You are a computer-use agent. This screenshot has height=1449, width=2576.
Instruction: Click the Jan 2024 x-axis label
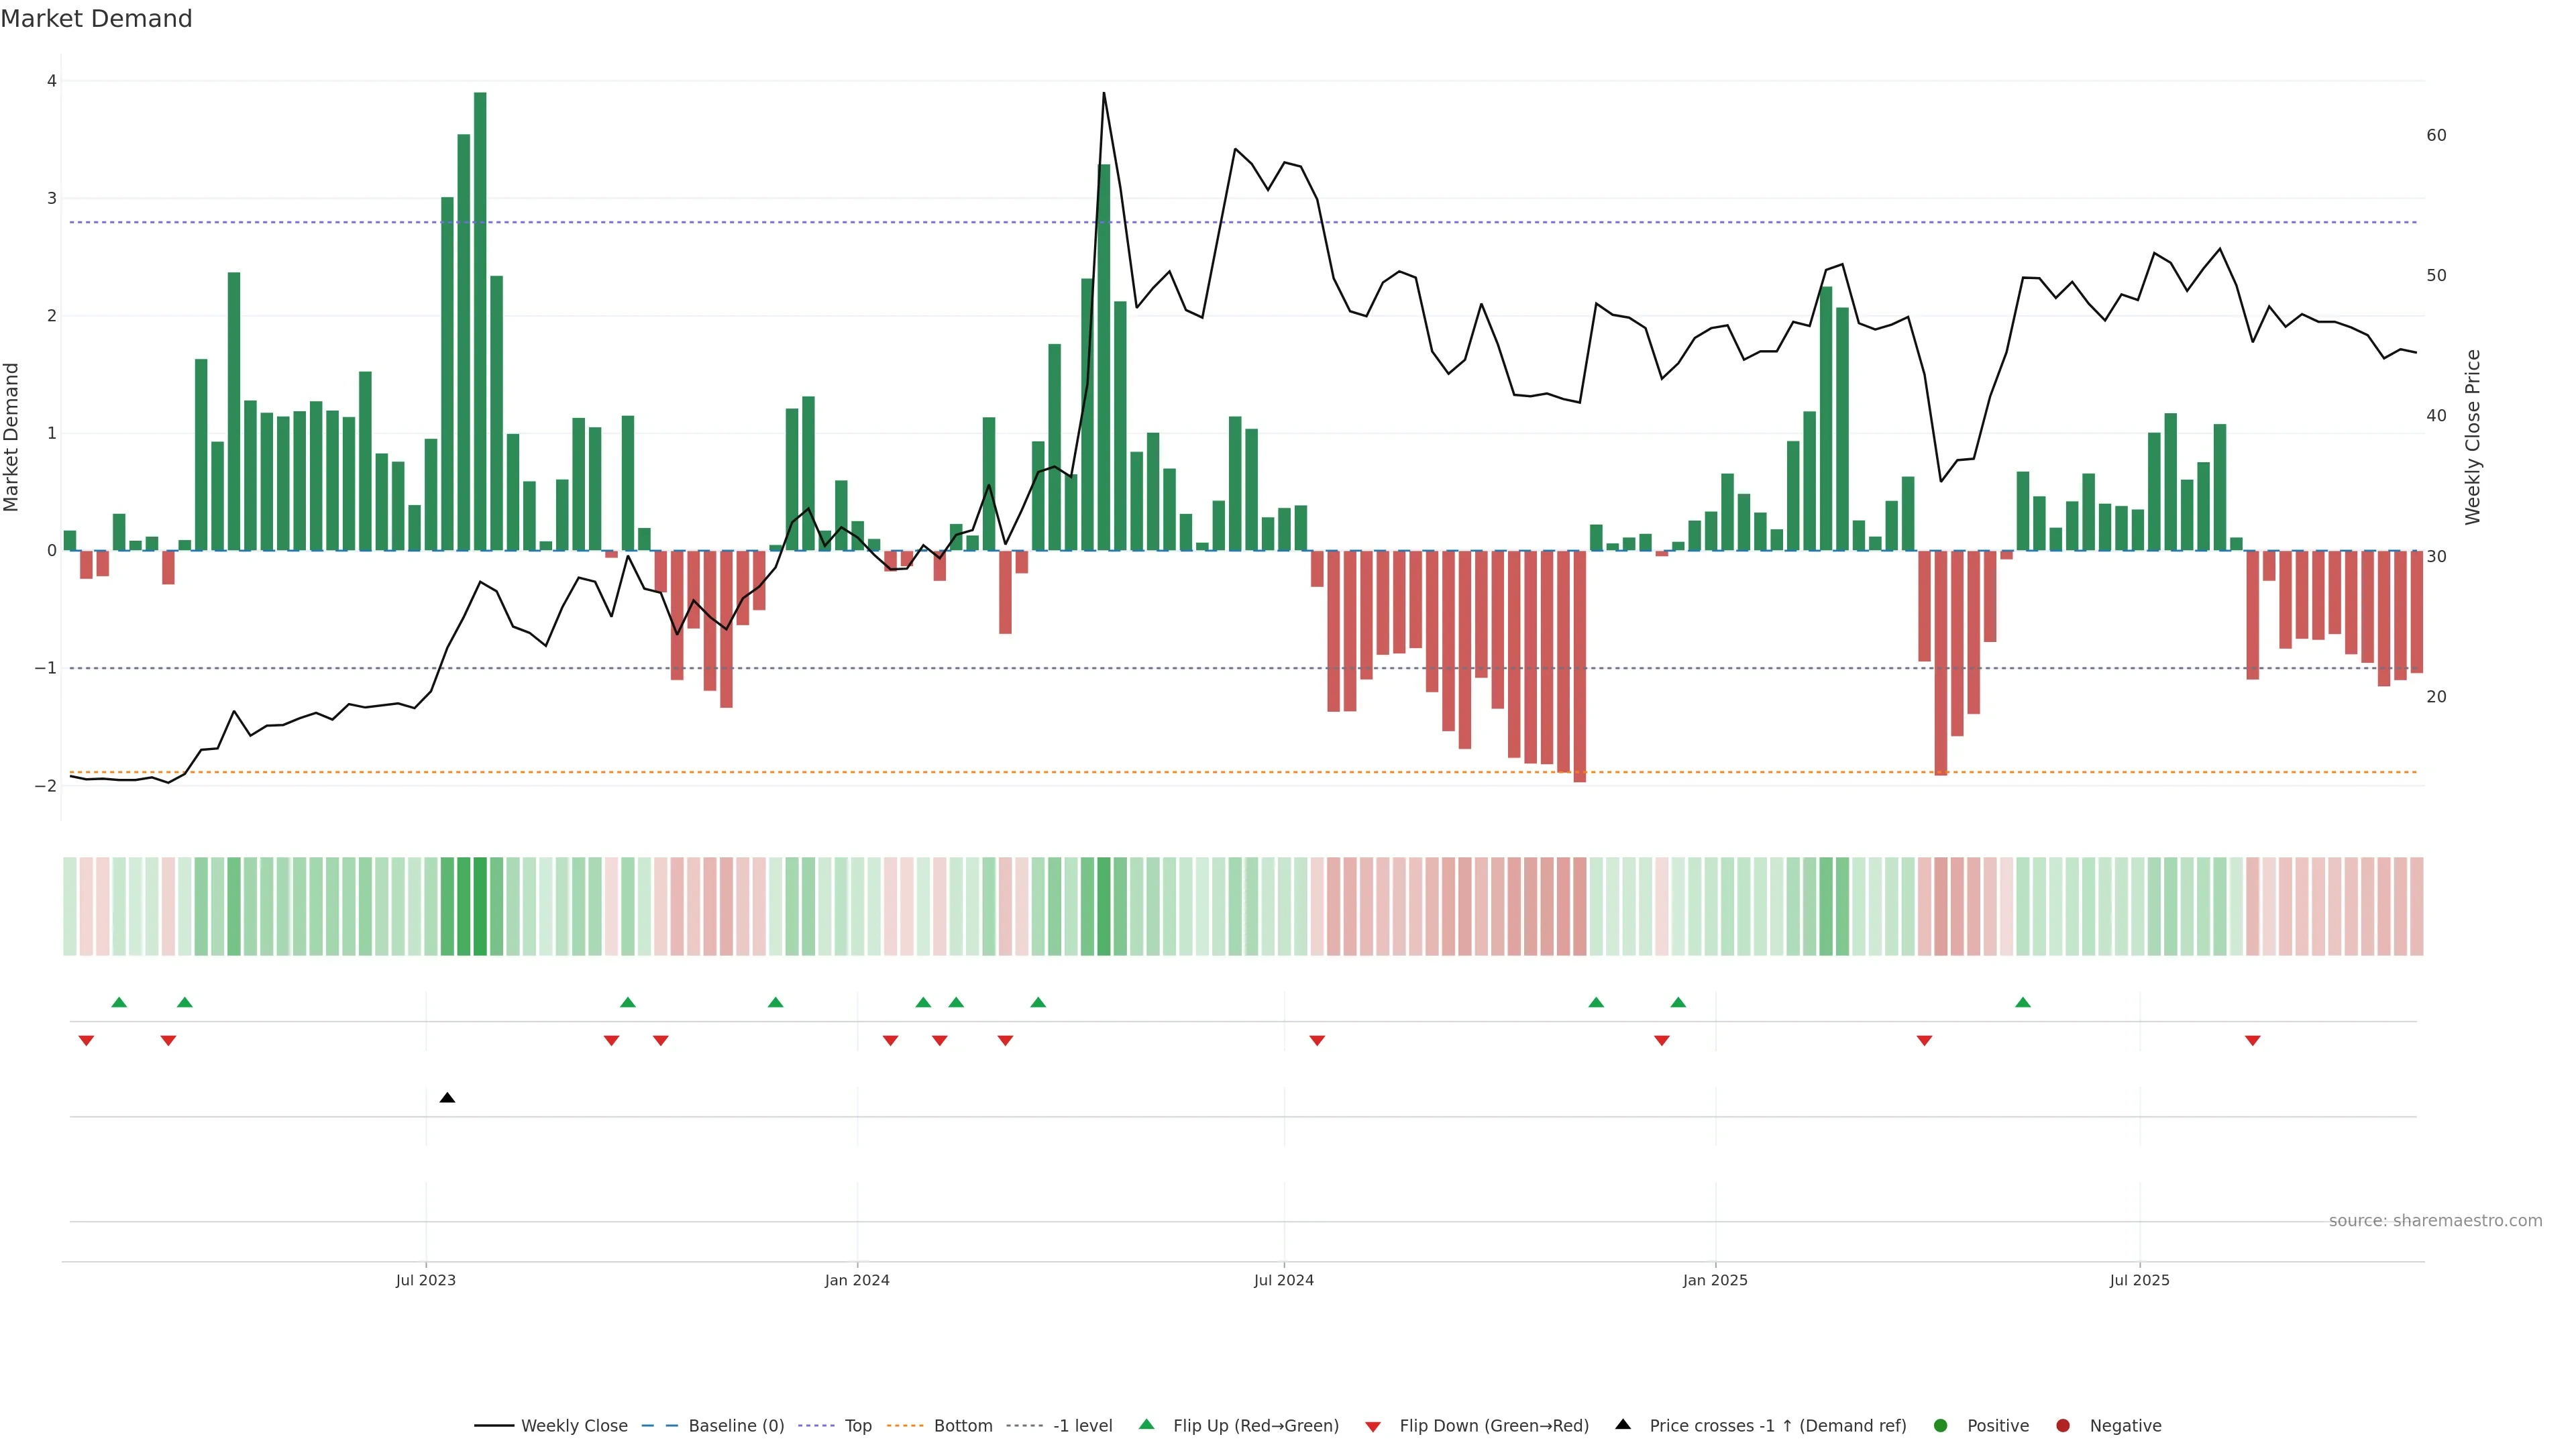(x=857, y=1280)
